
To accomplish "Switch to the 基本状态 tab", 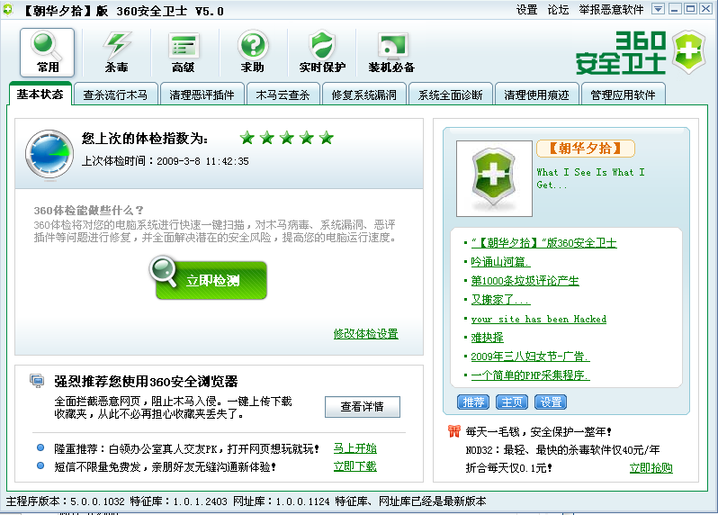I will tap(40, 95).
